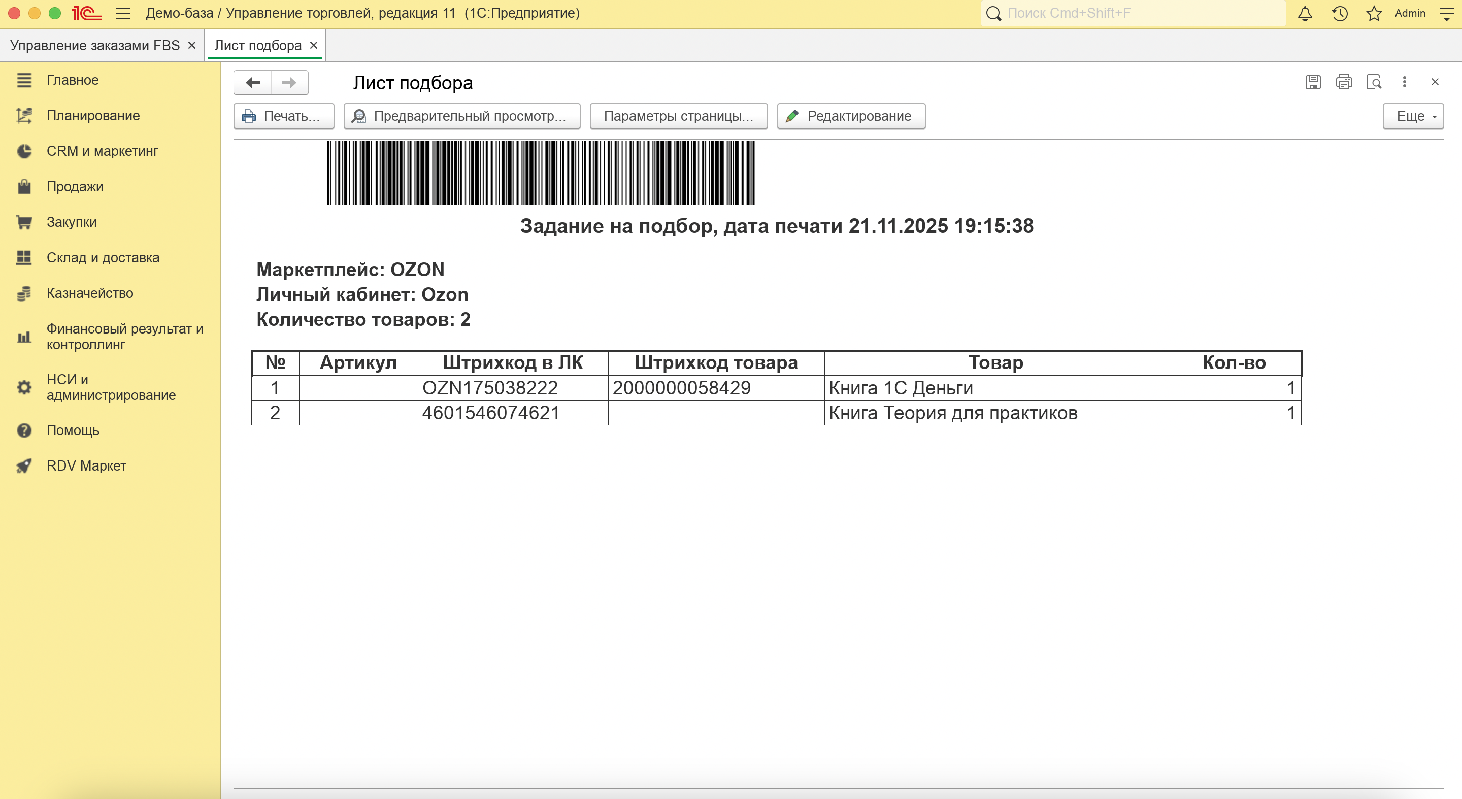Image resolution: width=1462 pixels, height=799 pixels.
Task: Open favorites star icon
Action: tap(1374, 13)
